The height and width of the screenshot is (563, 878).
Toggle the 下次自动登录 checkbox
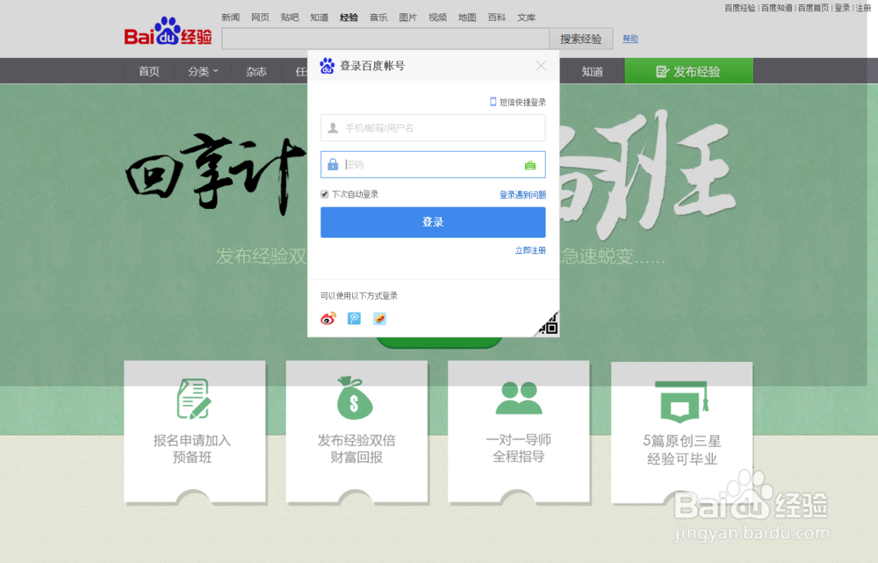coord(324,194)
